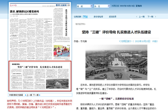
Task: Click the highlighted 潍坊医学院 article on the page
Action: coord(38,76)
